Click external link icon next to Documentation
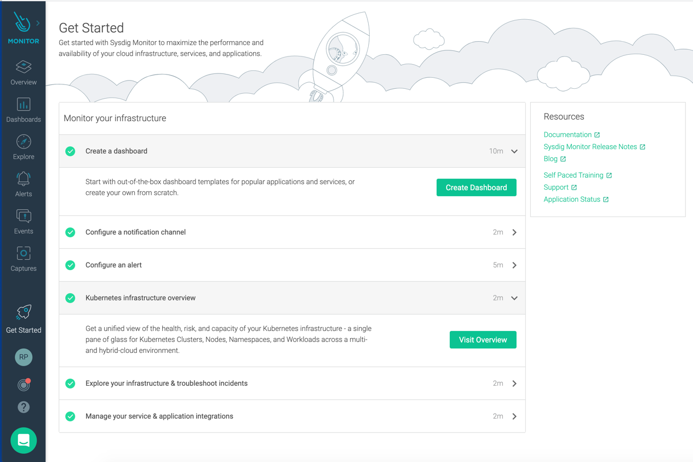Screen dimensions: 693x462 (x=597, y=135)
